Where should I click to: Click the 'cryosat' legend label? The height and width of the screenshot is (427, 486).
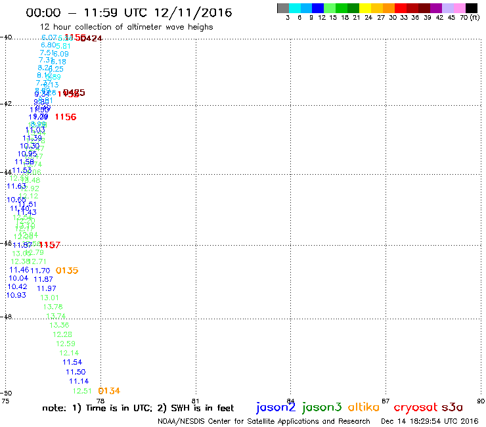[416, 408]
